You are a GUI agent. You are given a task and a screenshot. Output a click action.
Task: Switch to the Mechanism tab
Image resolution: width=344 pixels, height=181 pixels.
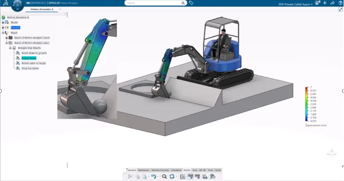coord(143,170)
